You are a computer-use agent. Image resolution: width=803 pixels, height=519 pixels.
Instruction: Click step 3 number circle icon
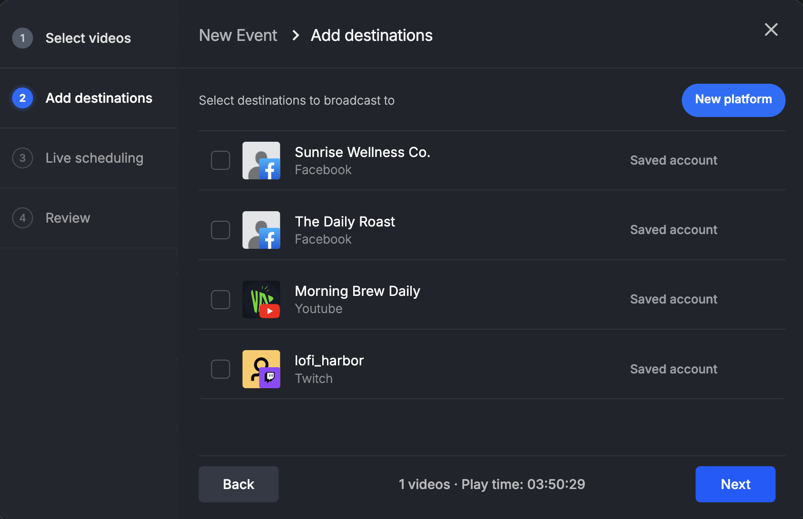point(22,158)
